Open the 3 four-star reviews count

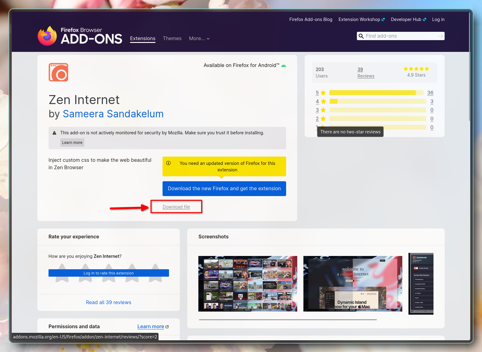pos(432,101)
